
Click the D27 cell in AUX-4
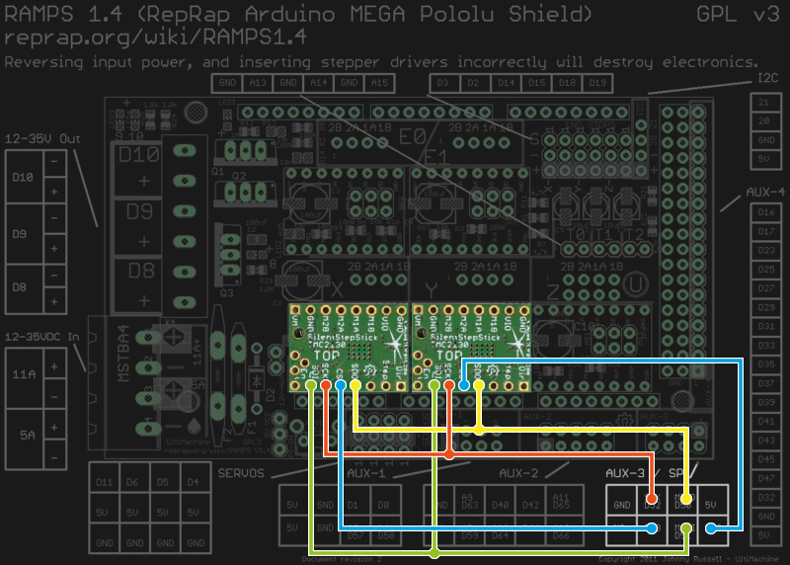[x=766, y=288]
